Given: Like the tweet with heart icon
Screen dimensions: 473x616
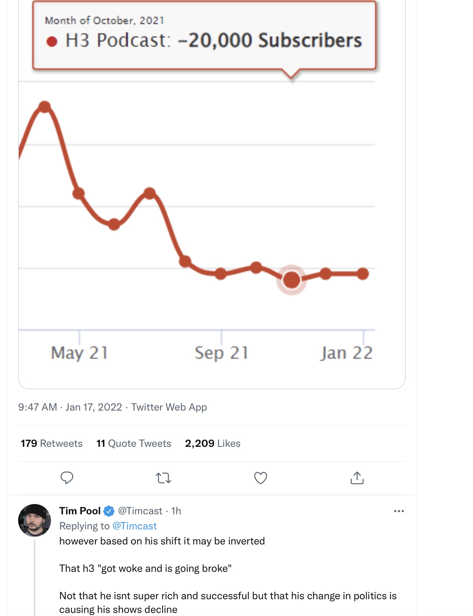Looking at the screenshot, I should tap(260, 478).
